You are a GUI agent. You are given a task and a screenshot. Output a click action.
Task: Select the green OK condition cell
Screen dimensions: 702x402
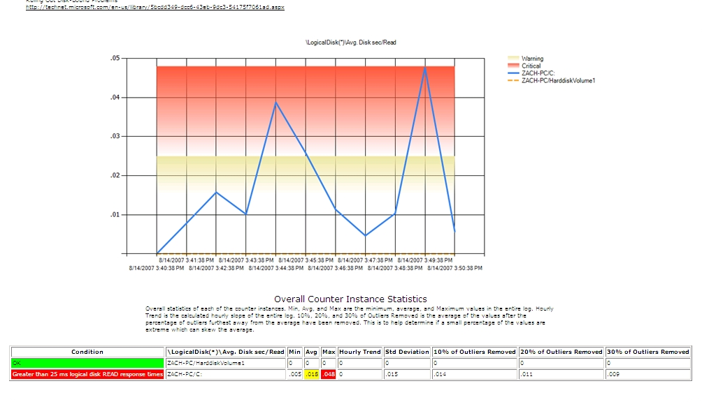click(87, 363)
